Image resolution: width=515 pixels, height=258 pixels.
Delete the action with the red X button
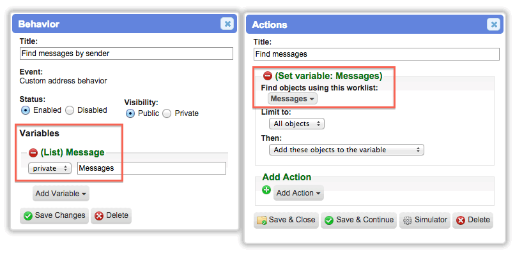click(x=473, y=220)
